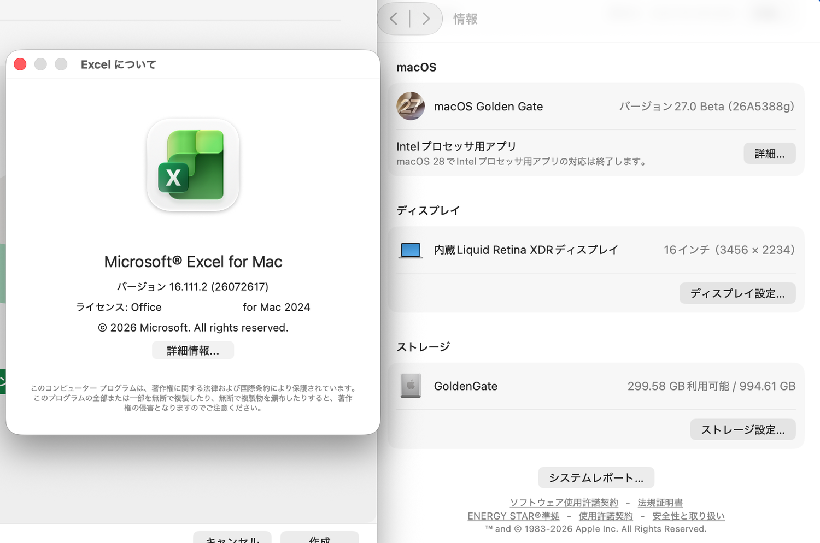Open システムレポート... button

[596, 477]
